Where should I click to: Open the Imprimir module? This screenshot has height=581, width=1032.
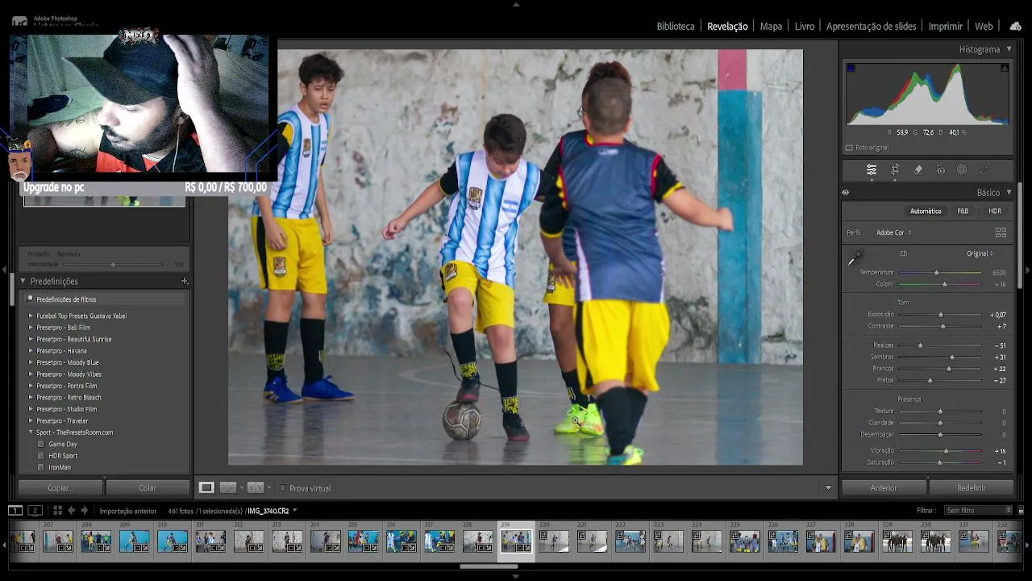pos(946,27)
